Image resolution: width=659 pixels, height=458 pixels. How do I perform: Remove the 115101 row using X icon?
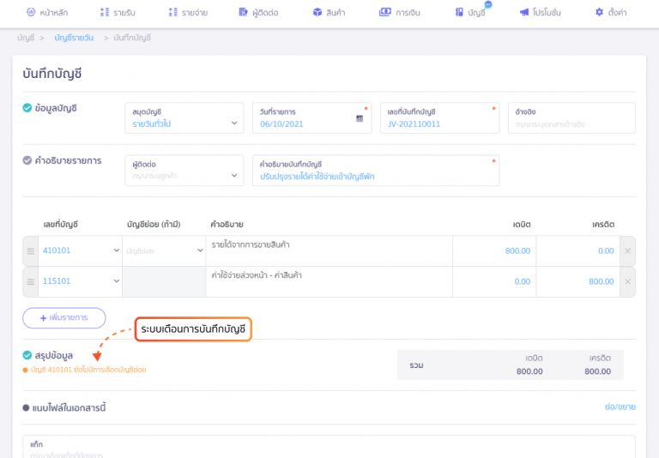click(x=627, y=281)
